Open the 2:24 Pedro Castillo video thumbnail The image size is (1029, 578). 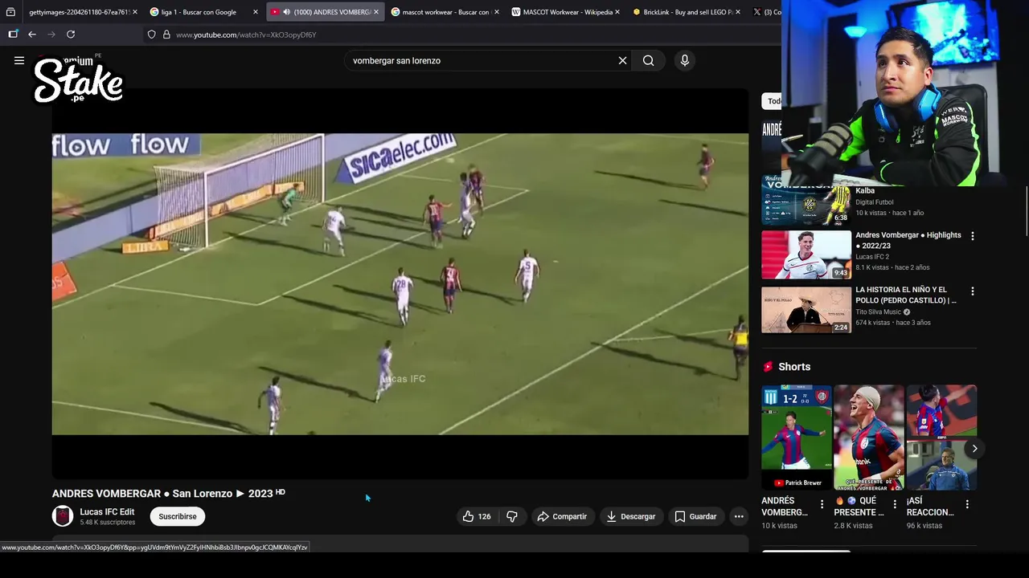point(806,309)
